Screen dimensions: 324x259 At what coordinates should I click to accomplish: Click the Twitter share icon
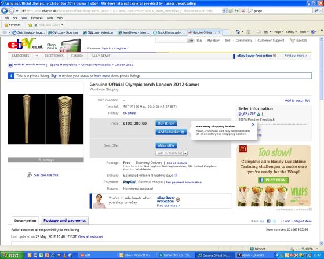coord(275,221)
